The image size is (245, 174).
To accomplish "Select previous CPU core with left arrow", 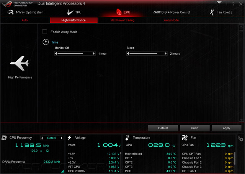I will 42,138.
